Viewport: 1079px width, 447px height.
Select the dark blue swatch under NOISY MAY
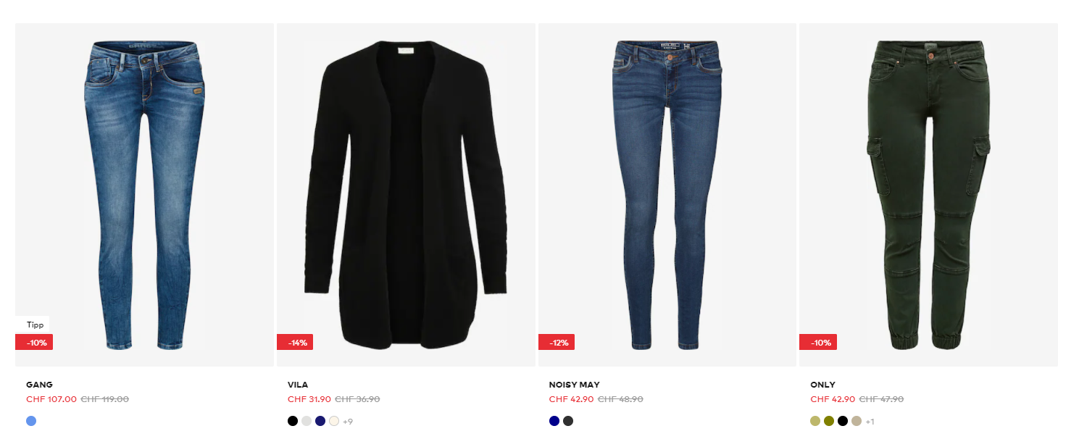click(x=554, y=421)
